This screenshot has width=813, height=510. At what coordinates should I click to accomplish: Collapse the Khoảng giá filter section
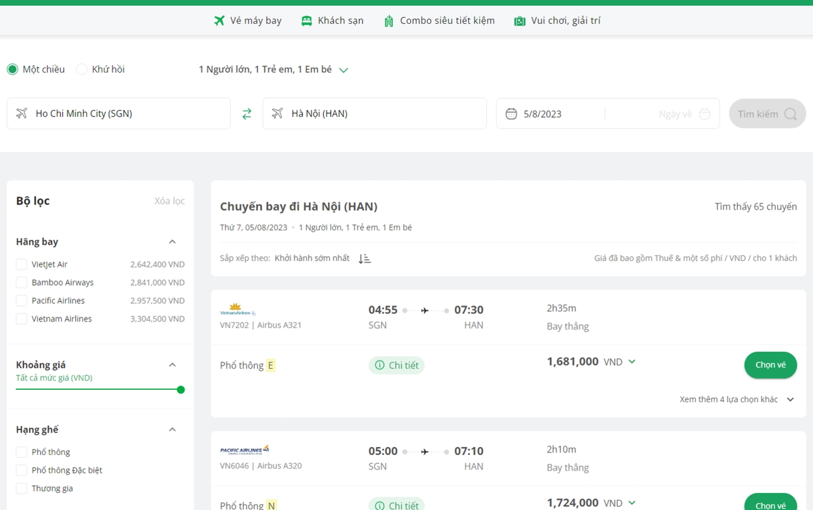172,365
